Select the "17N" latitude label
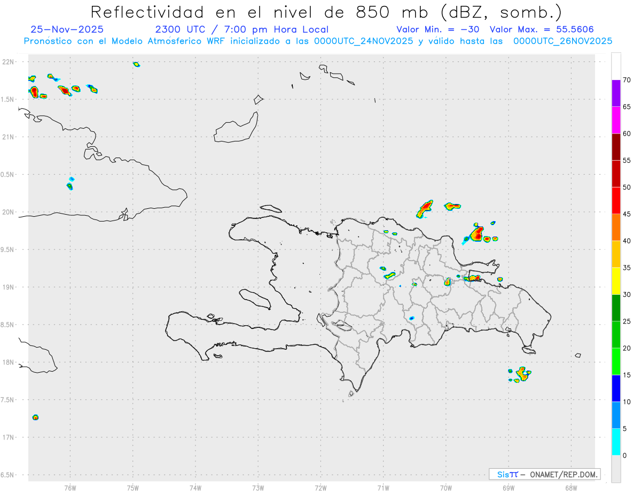Screen dimensions: 641x495 point(9,437)
